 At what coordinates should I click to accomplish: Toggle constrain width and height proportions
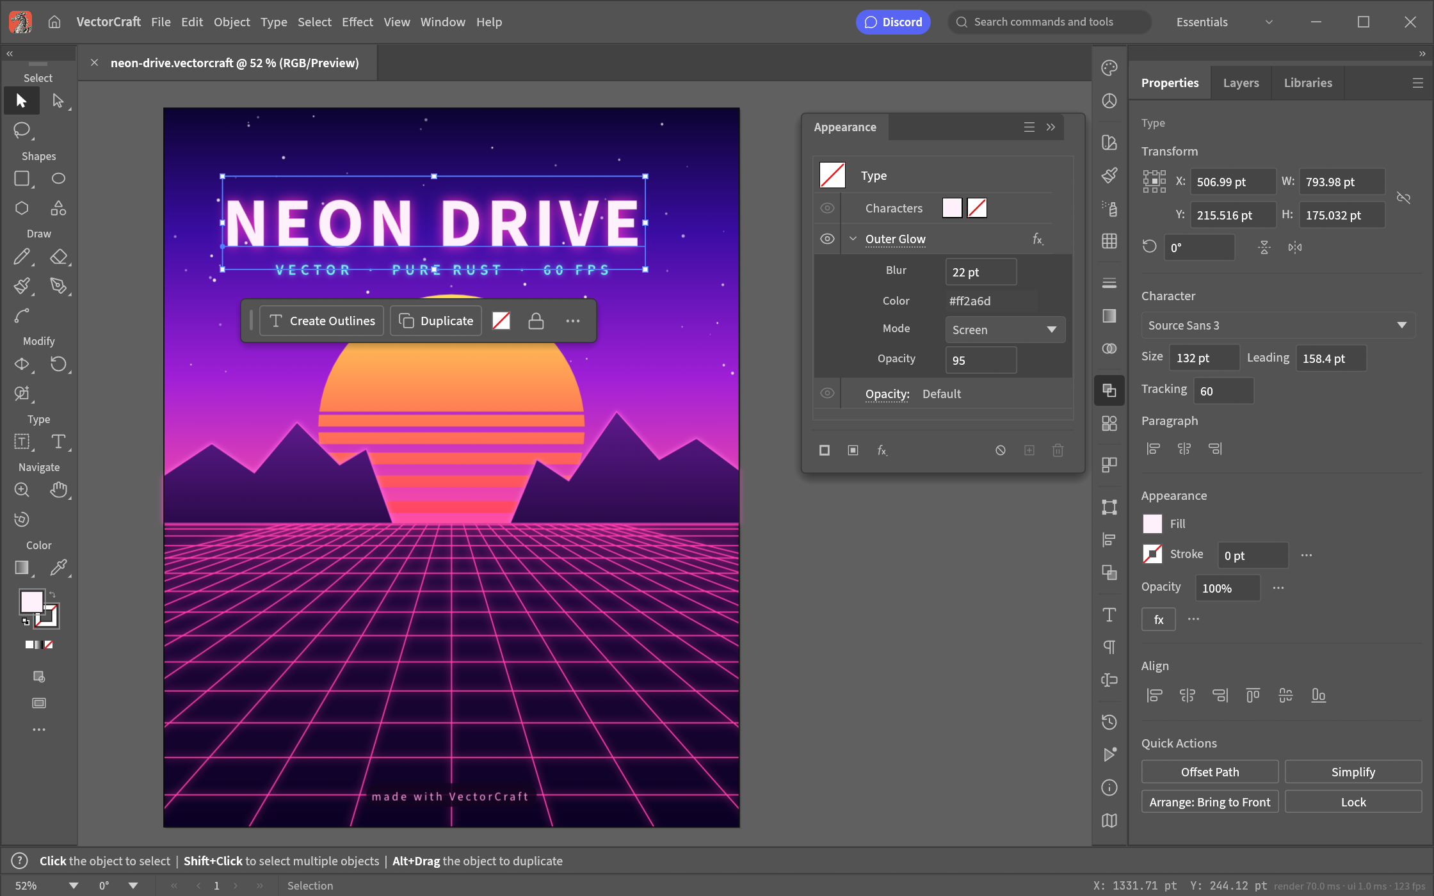point(1403,198)
